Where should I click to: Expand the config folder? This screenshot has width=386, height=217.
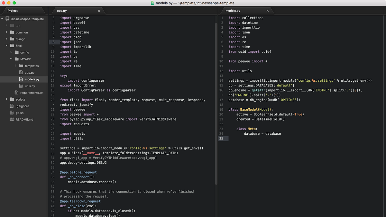pos(11,52)
